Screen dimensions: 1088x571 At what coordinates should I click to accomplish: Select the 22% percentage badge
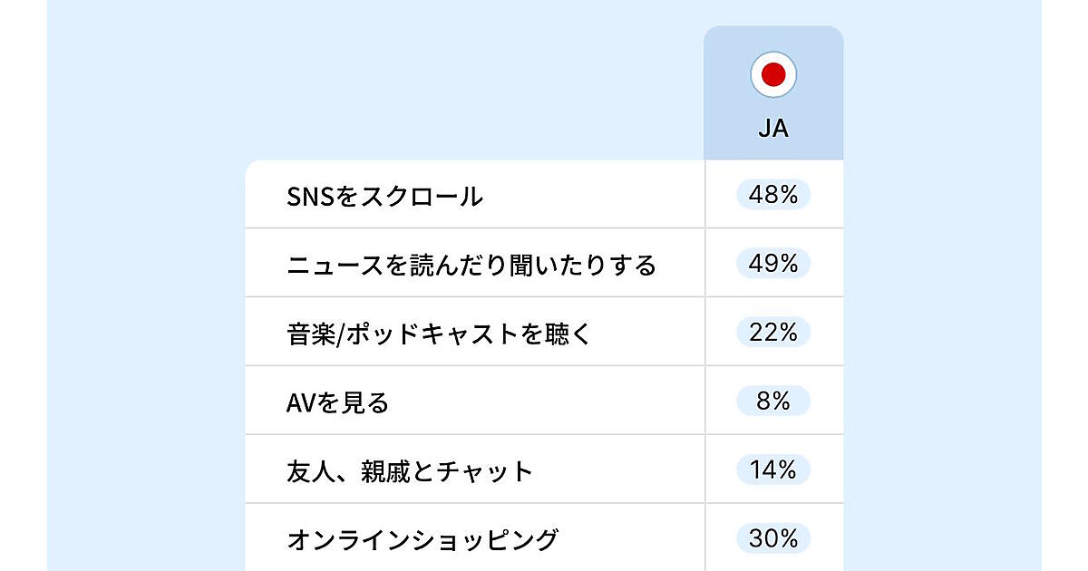point(773,333)
